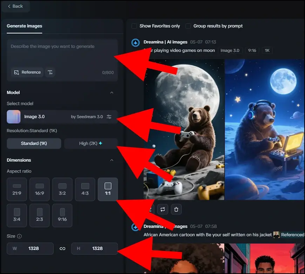Edit the height field showing 1328
This screenshot has width=305, height=274.
click(x=95, y=248)
